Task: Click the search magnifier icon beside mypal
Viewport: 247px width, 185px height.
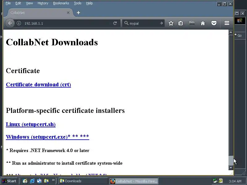Action: (x=126, y=23)
